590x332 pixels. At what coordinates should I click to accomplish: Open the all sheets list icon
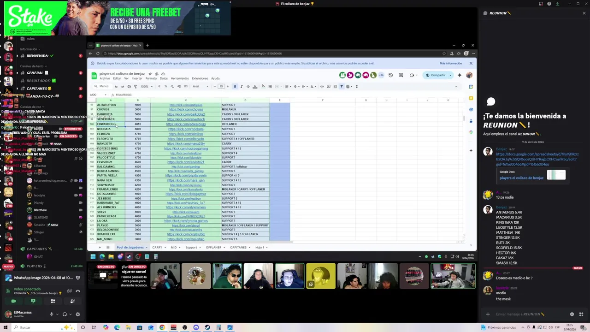108,247
